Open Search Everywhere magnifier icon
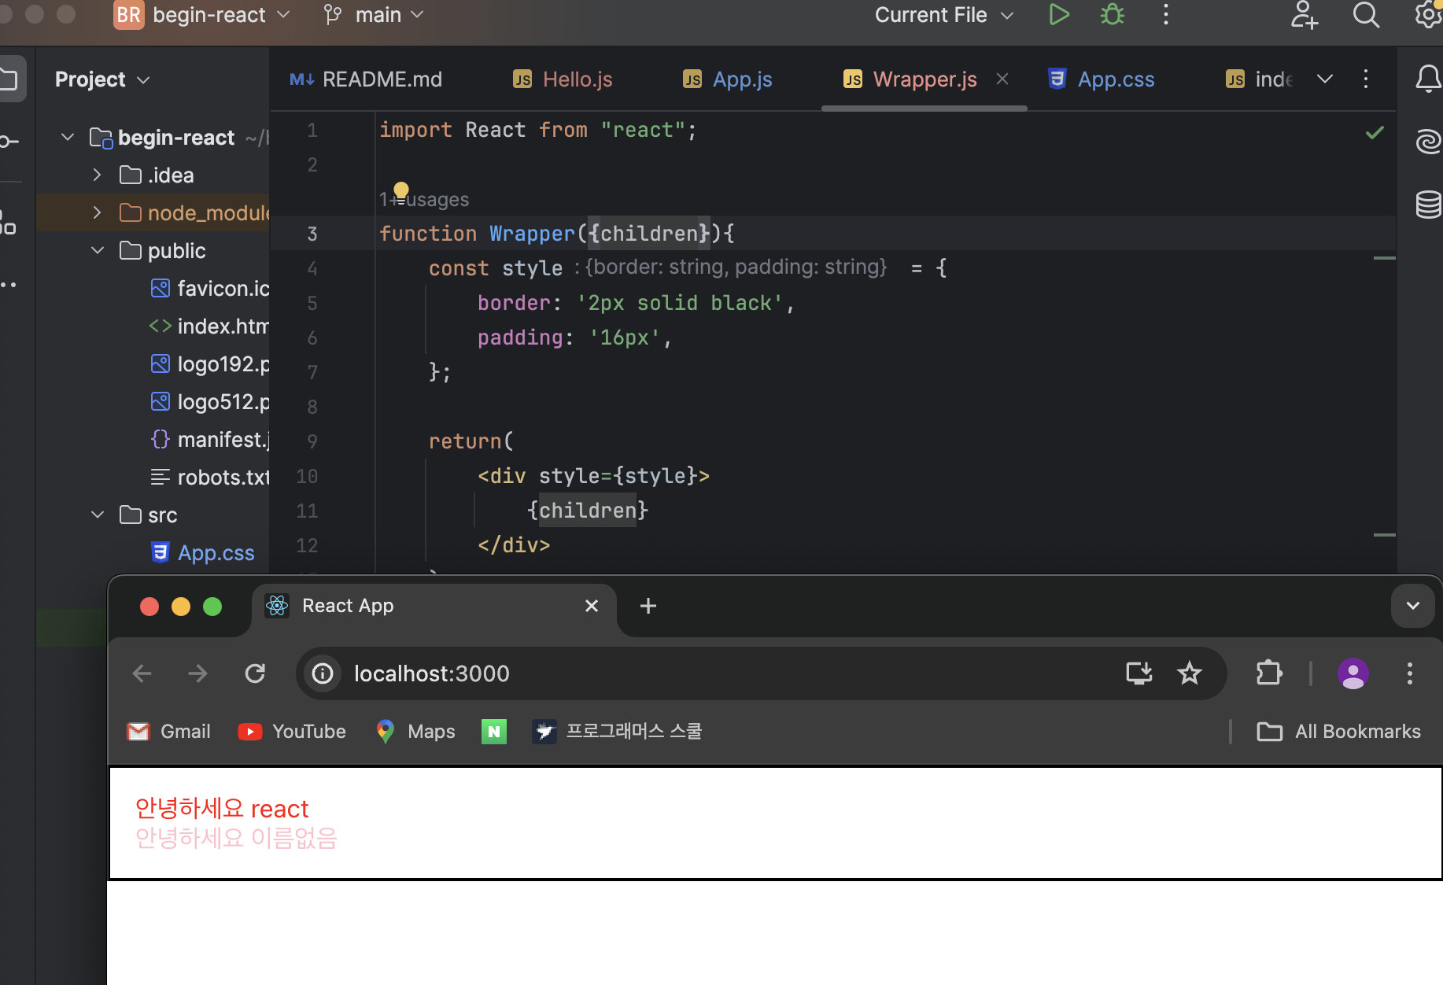Screen dimensions: 1443x985 click(1366, 14)
